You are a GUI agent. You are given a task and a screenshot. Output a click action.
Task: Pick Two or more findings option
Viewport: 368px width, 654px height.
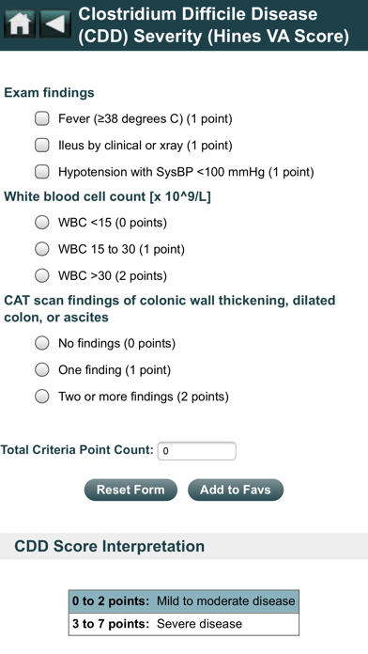pyautogui.click(x=41, y=397)
